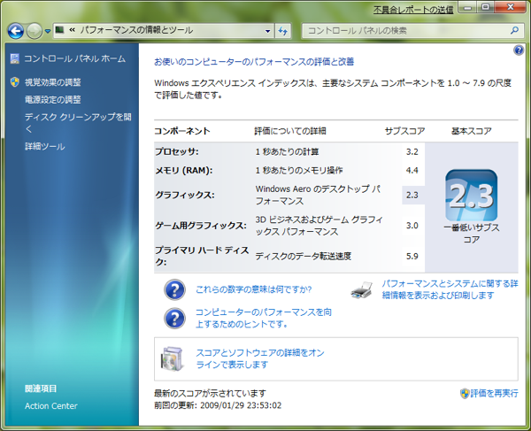
Task: Click the printer icon
Action: [x=361, y=290]
